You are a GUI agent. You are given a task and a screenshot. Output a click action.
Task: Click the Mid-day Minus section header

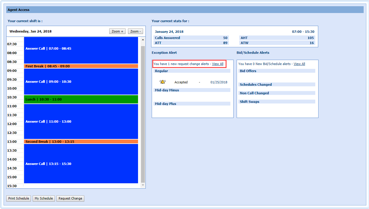click(192, 90)
